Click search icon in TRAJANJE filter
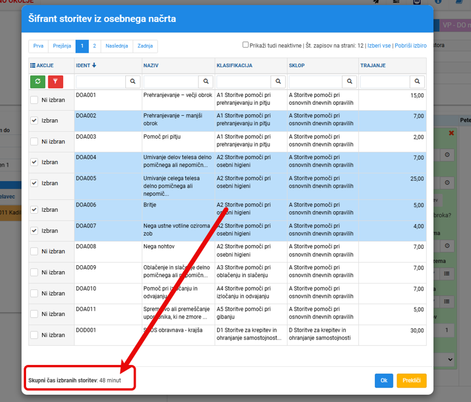 click(417, 81)
